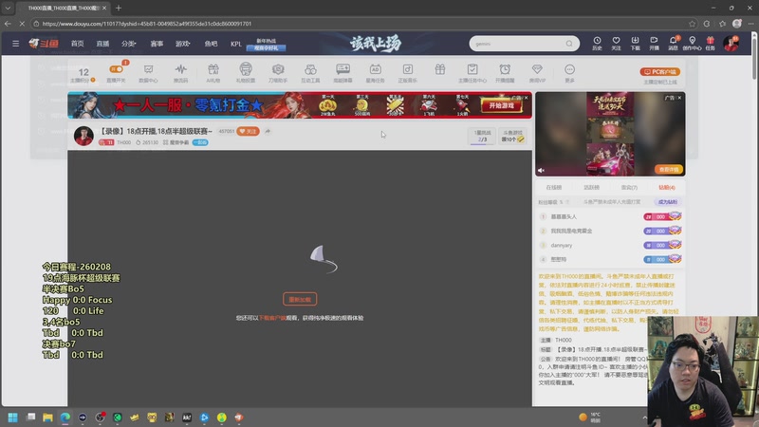This screenshot has height=427, width=759.
Task: Click the search magnifier icon
Action: click(x=569, y=44)
